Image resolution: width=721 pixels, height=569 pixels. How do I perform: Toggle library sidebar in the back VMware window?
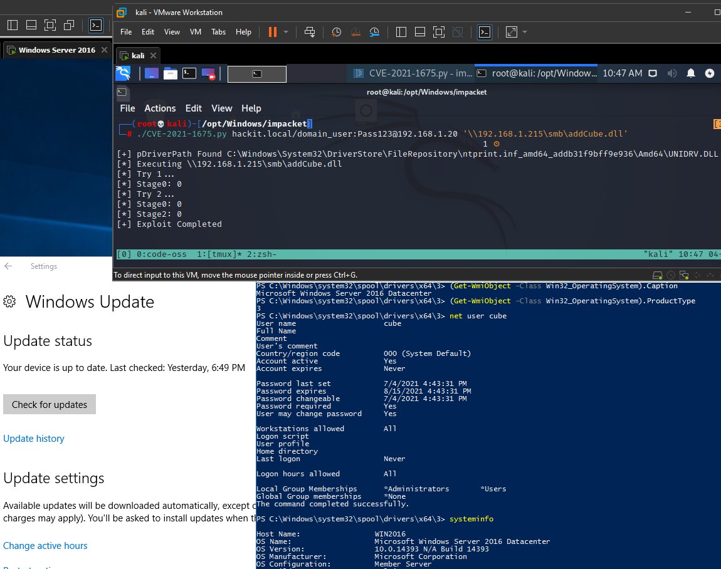pos(13,25)
